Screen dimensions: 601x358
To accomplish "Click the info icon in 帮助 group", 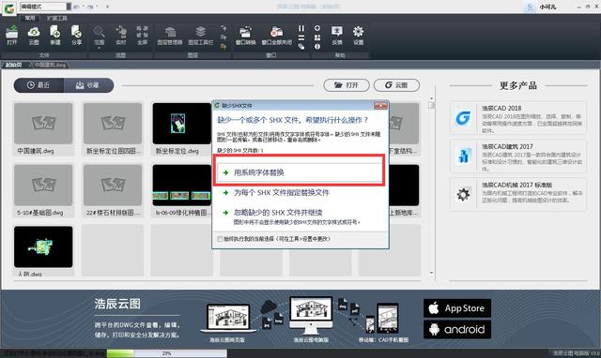I will click(317, 46).
